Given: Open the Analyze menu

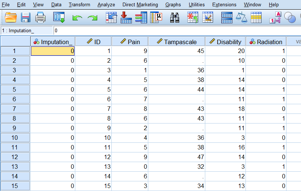Looking at the screenshot, I should [106, 4].
